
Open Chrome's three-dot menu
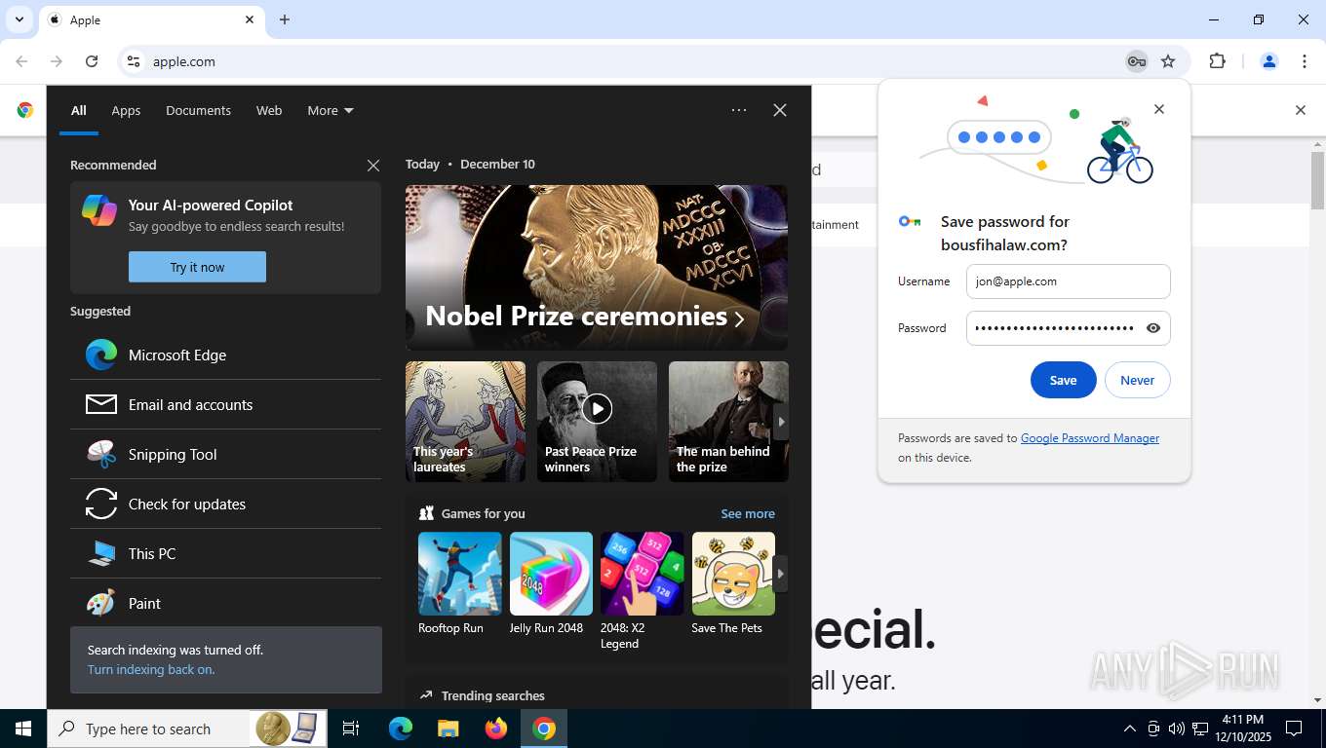pos(1305,61)
